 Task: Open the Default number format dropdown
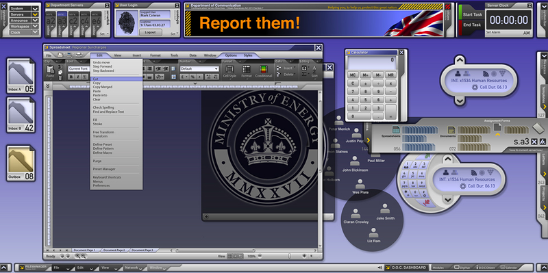click(x=199, y=69)
